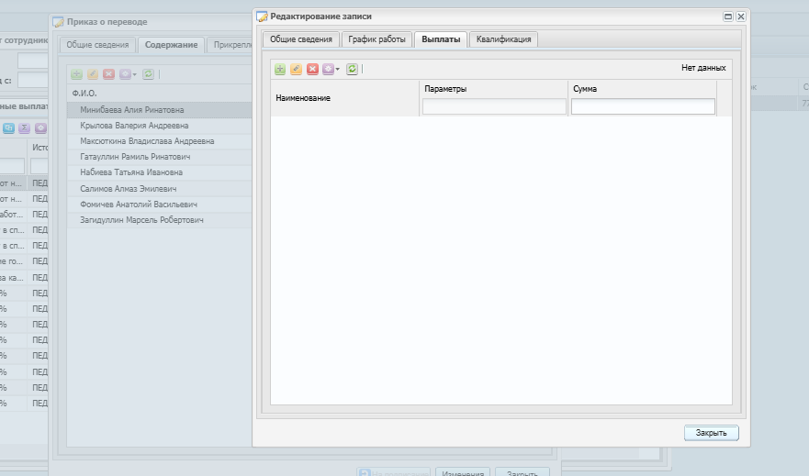Open gear dropdown in Приказ о переводе toolbar
Screen dimensions: 809x476
pyautogui.click(x=128, y=74)
